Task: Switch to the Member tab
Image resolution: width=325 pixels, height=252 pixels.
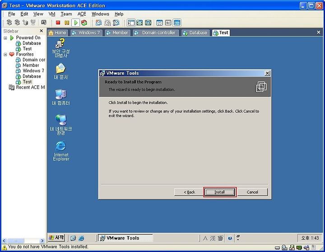Action: (117, 33)
